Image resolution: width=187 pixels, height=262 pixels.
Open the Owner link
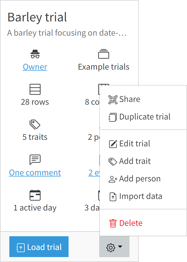click(x=35, y=67)
